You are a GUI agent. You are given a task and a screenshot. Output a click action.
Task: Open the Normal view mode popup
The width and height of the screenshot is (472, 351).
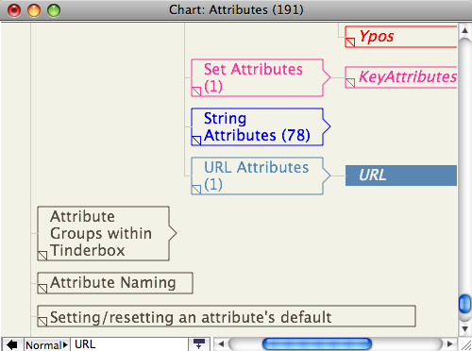46,345
